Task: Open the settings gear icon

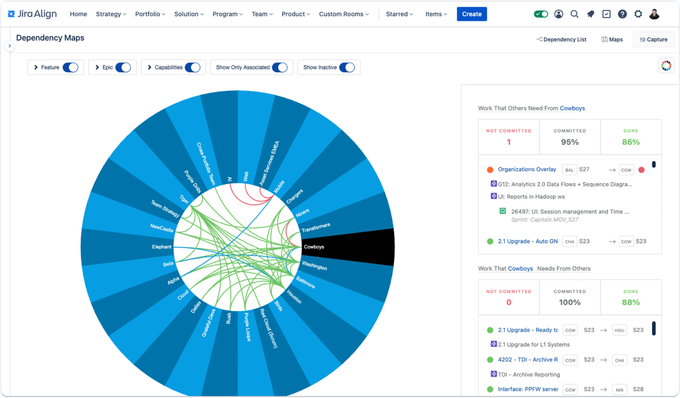Action: [x=638, y=14]
